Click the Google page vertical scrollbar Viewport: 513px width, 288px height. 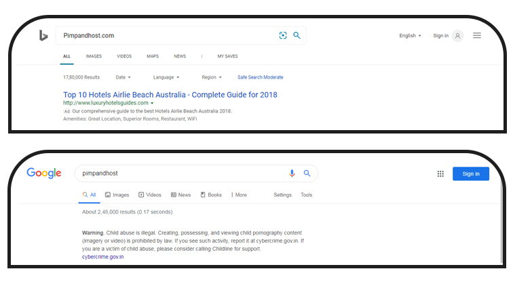pyautogui.click(x=501, y=222)
